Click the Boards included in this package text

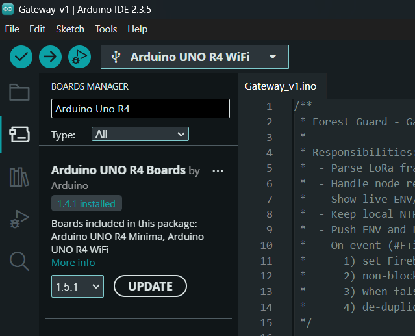[124, 224]
